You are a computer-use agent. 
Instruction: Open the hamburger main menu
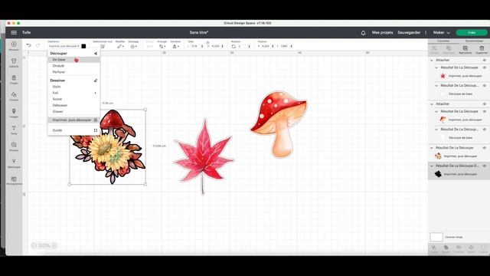[14, 32]
